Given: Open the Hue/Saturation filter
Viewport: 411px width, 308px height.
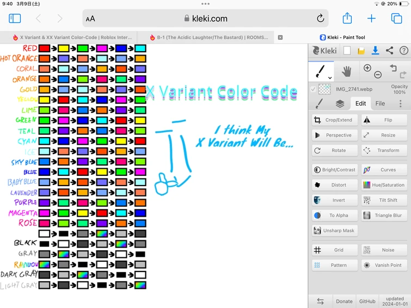Looking at the screenshot, I should coord(384,185).
